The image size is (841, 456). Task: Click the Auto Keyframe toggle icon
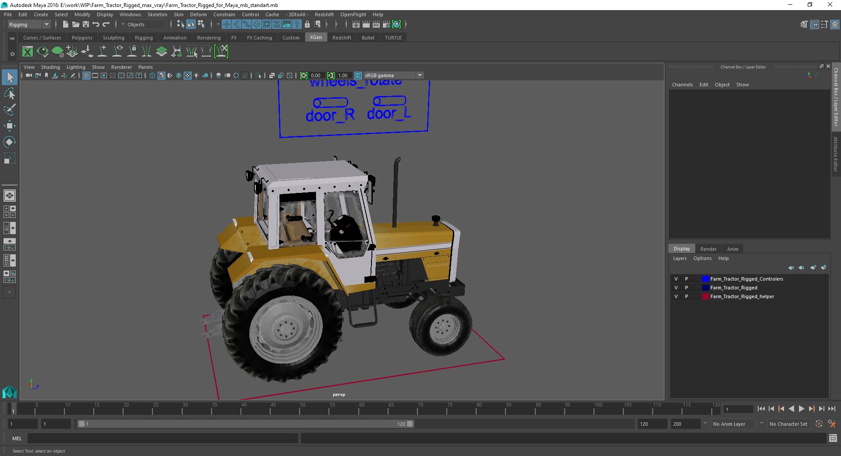point(819,424)
